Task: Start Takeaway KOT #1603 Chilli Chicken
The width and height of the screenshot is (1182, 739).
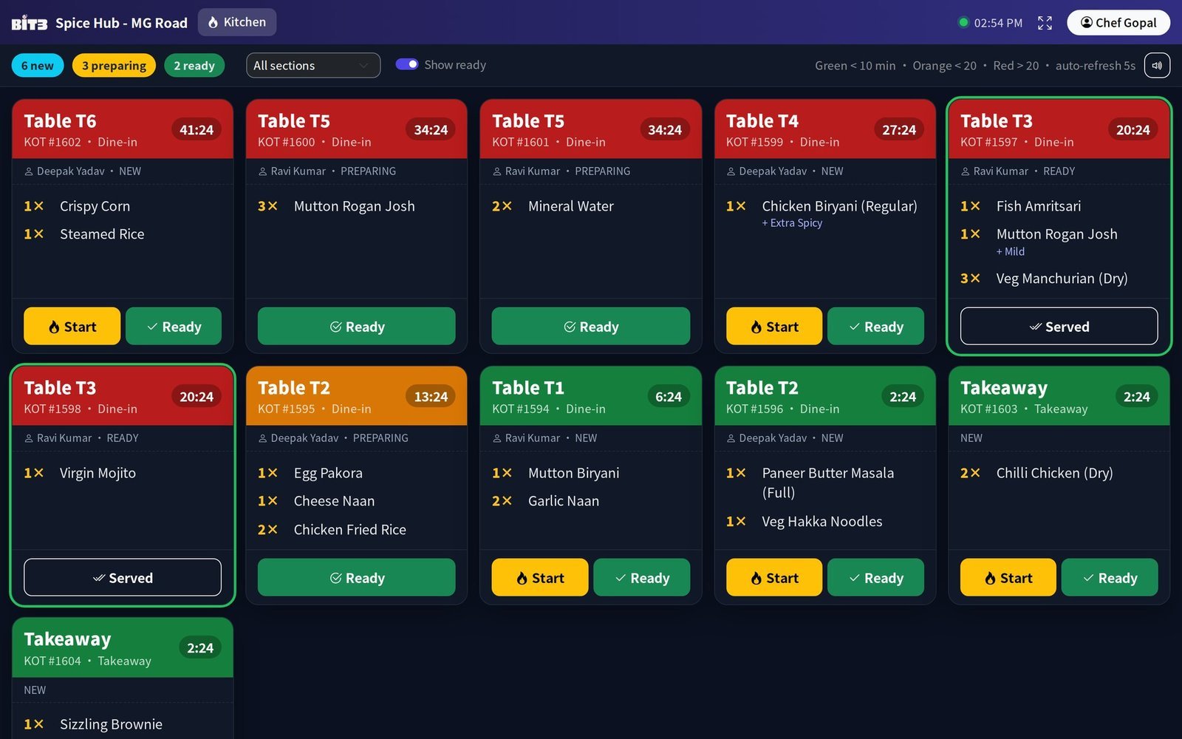Action: coord(1008,577)
